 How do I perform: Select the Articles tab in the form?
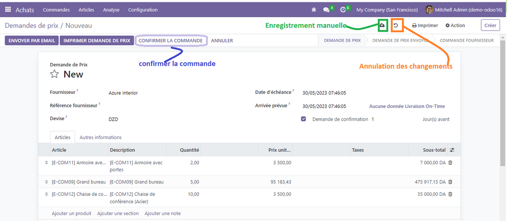62,137
